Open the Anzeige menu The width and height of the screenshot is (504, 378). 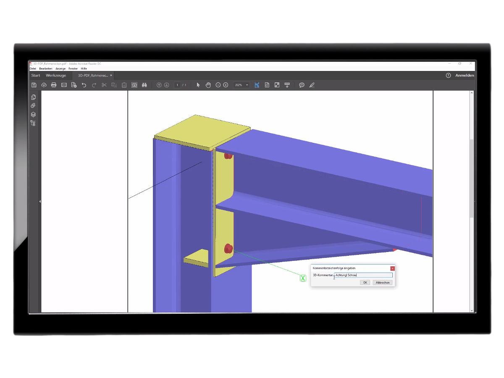[60, 68]
